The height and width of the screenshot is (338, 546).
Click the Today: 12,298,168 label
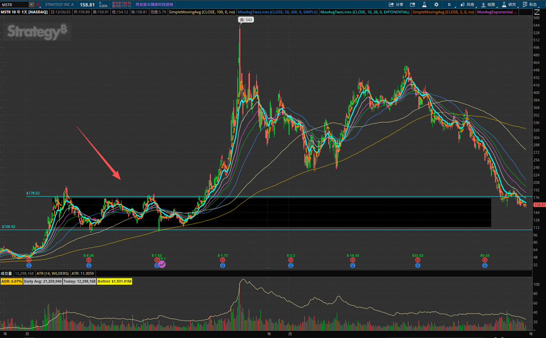(x=80, y=282)
